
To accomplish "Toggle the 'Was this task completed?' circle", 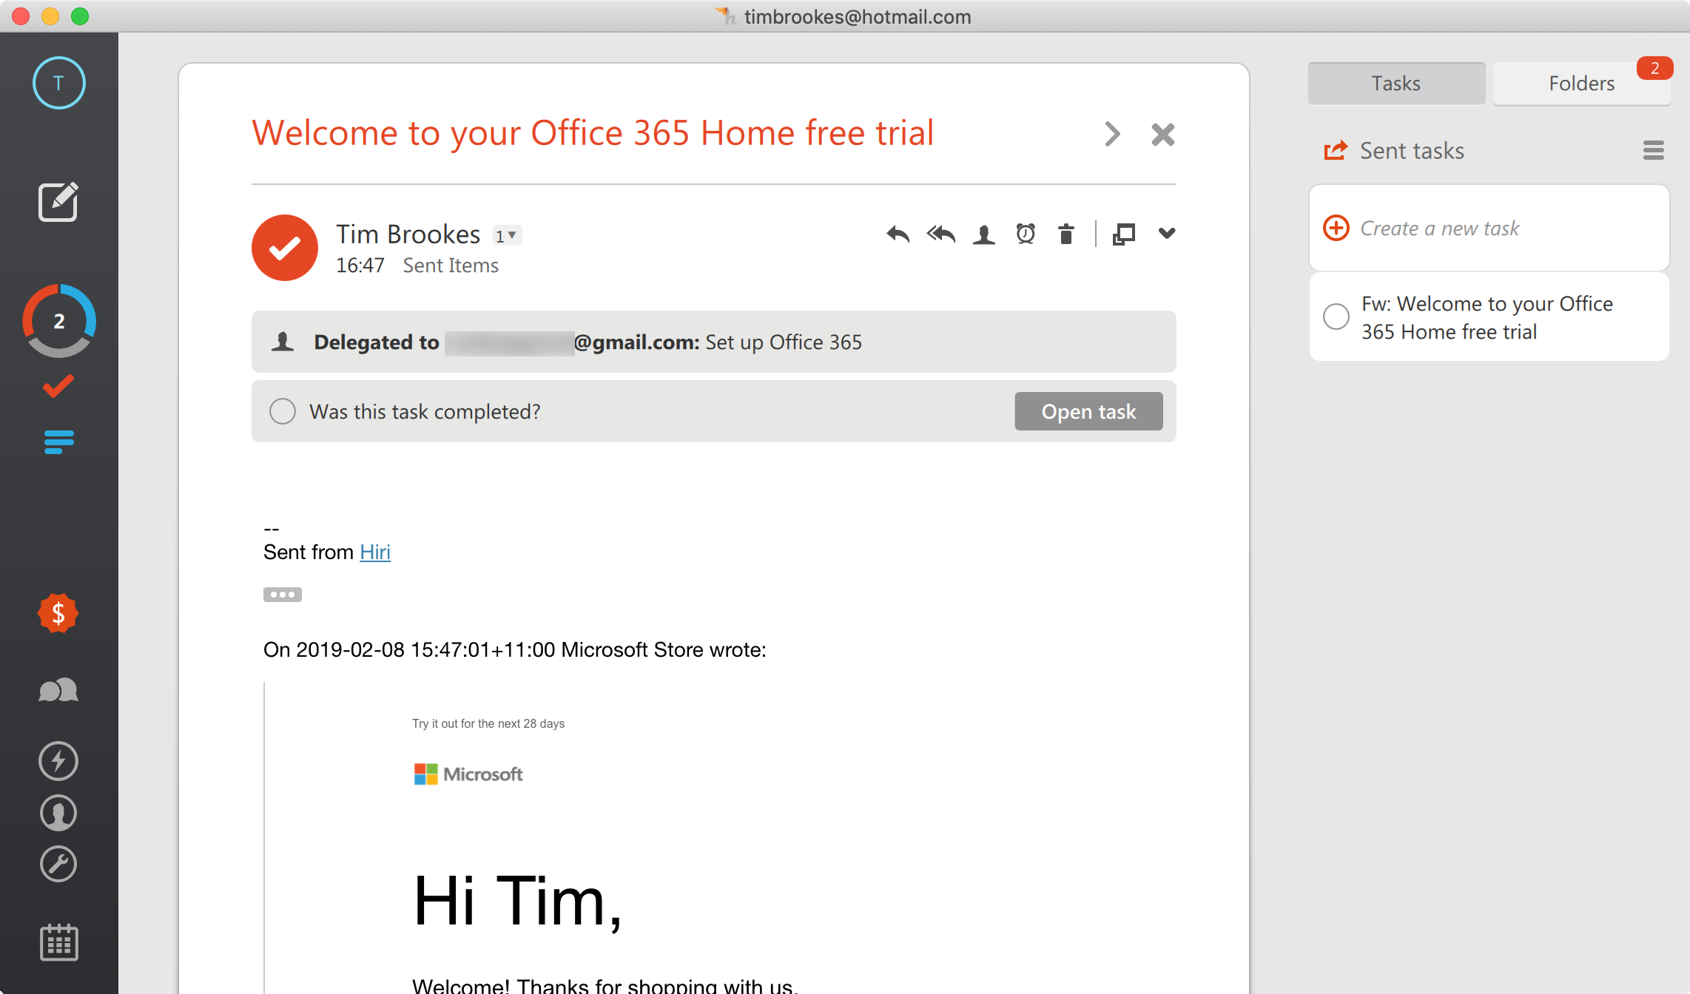I will [280, 410].
